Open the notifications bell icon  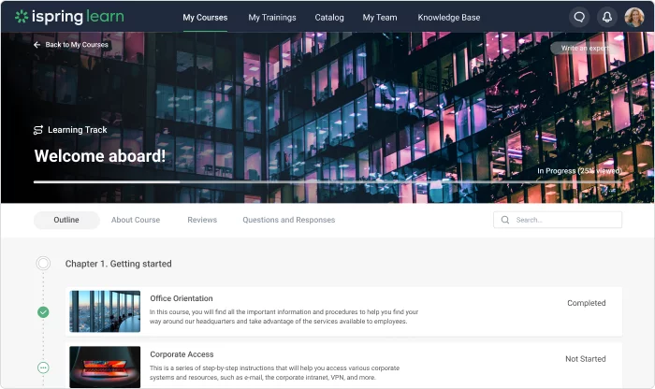(x=607, y=17)
